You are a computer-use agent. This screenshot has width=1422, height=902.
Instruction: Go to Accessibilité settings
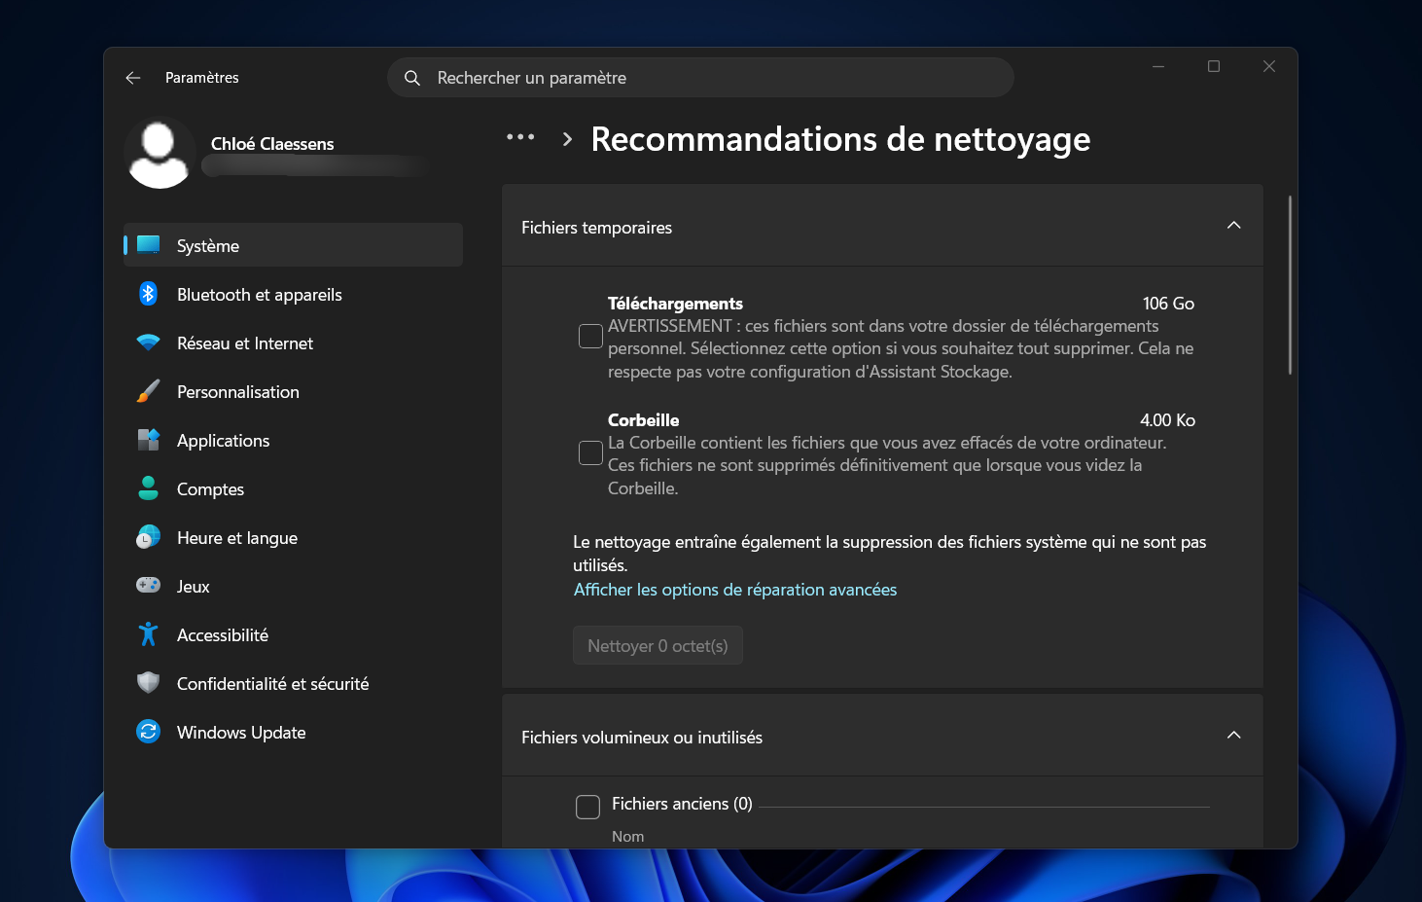[294, 634]
